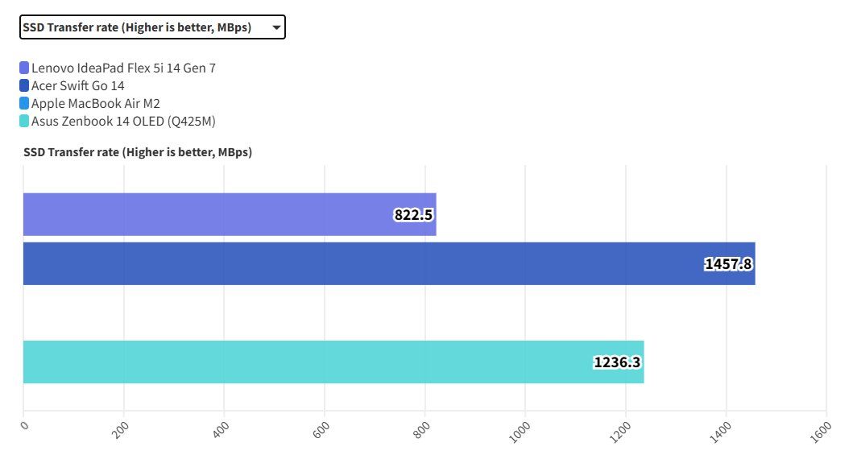
Task: Click the Apple MacBook Air M2 legend color square
Action: [24, 104]
